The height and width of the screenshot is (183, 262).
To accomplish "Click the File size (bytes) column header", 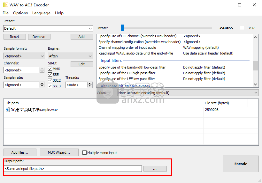I will (x=225, y=103).
